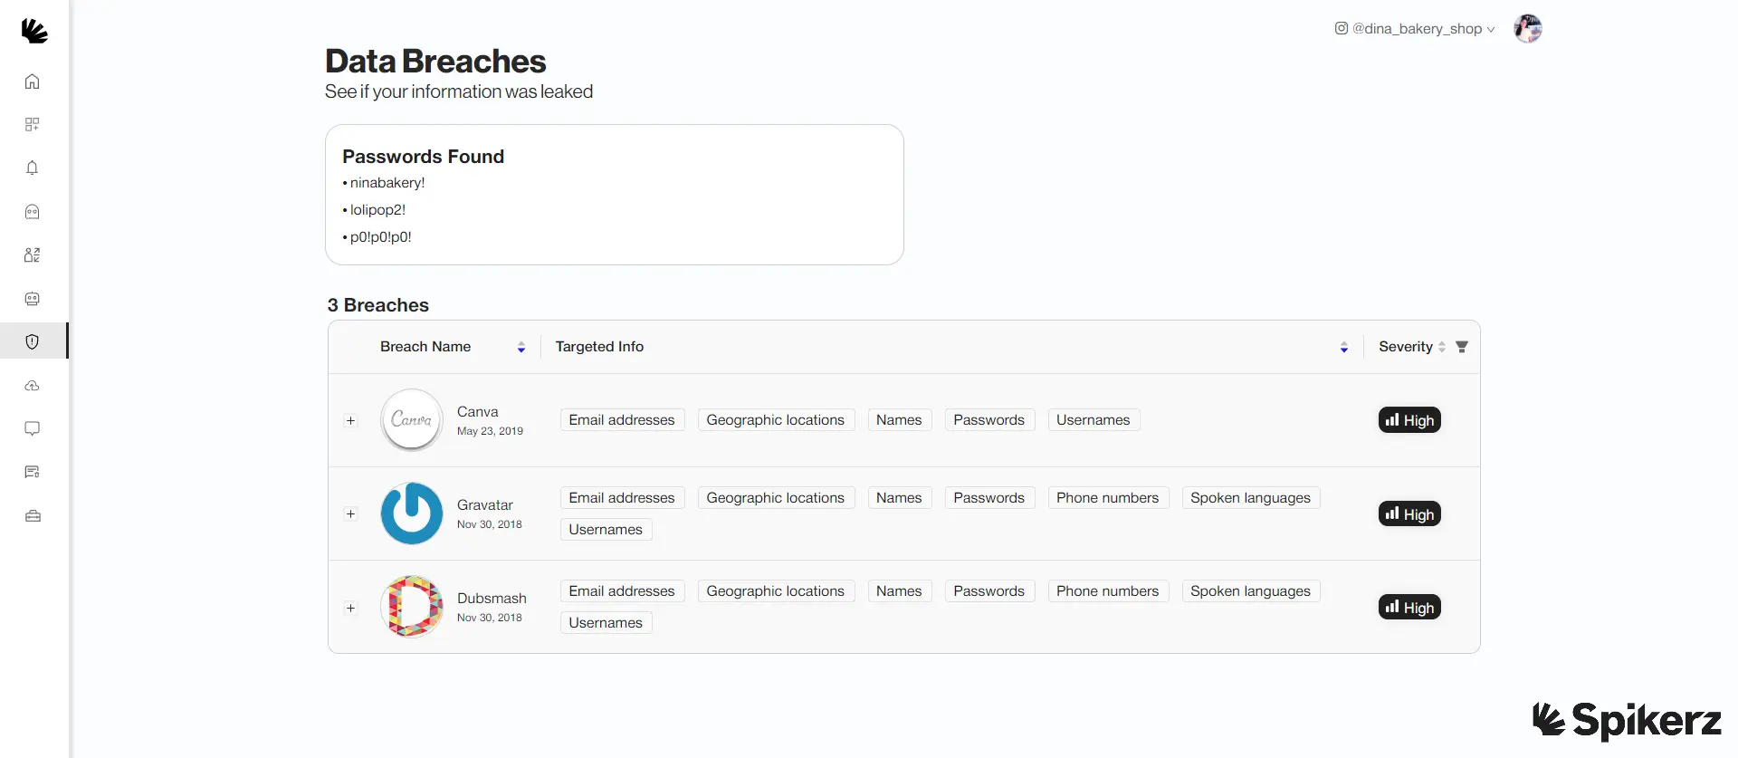Click Phone numbers tag in Gravatar row
Screen dimensions: 1738x758
(1108, 498)
